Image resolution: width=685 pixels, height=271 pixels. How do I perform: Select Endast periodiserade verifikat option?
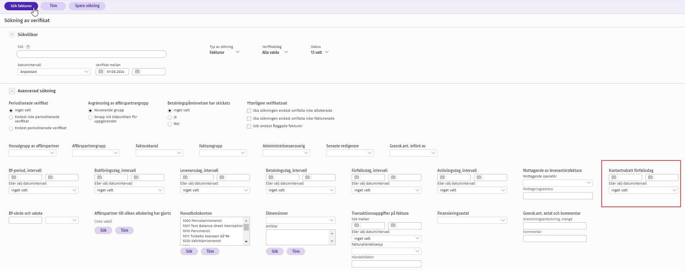click(x=11, y=128)
